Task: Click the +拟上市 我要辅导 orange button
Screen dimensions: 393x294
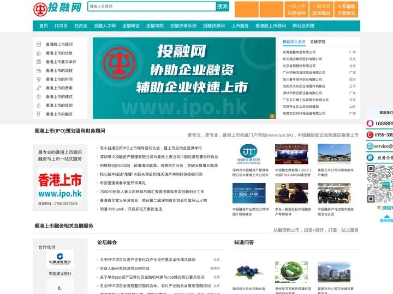Action: [296, 9]
